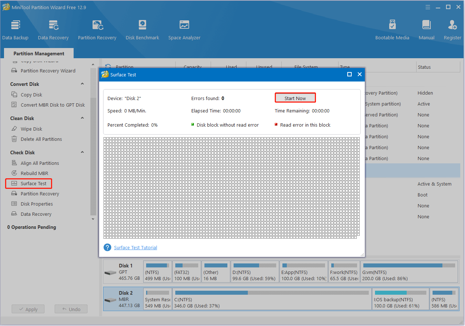Open Disk Benchmark
Screen dimensions: 465x326
tap(142, 29)
